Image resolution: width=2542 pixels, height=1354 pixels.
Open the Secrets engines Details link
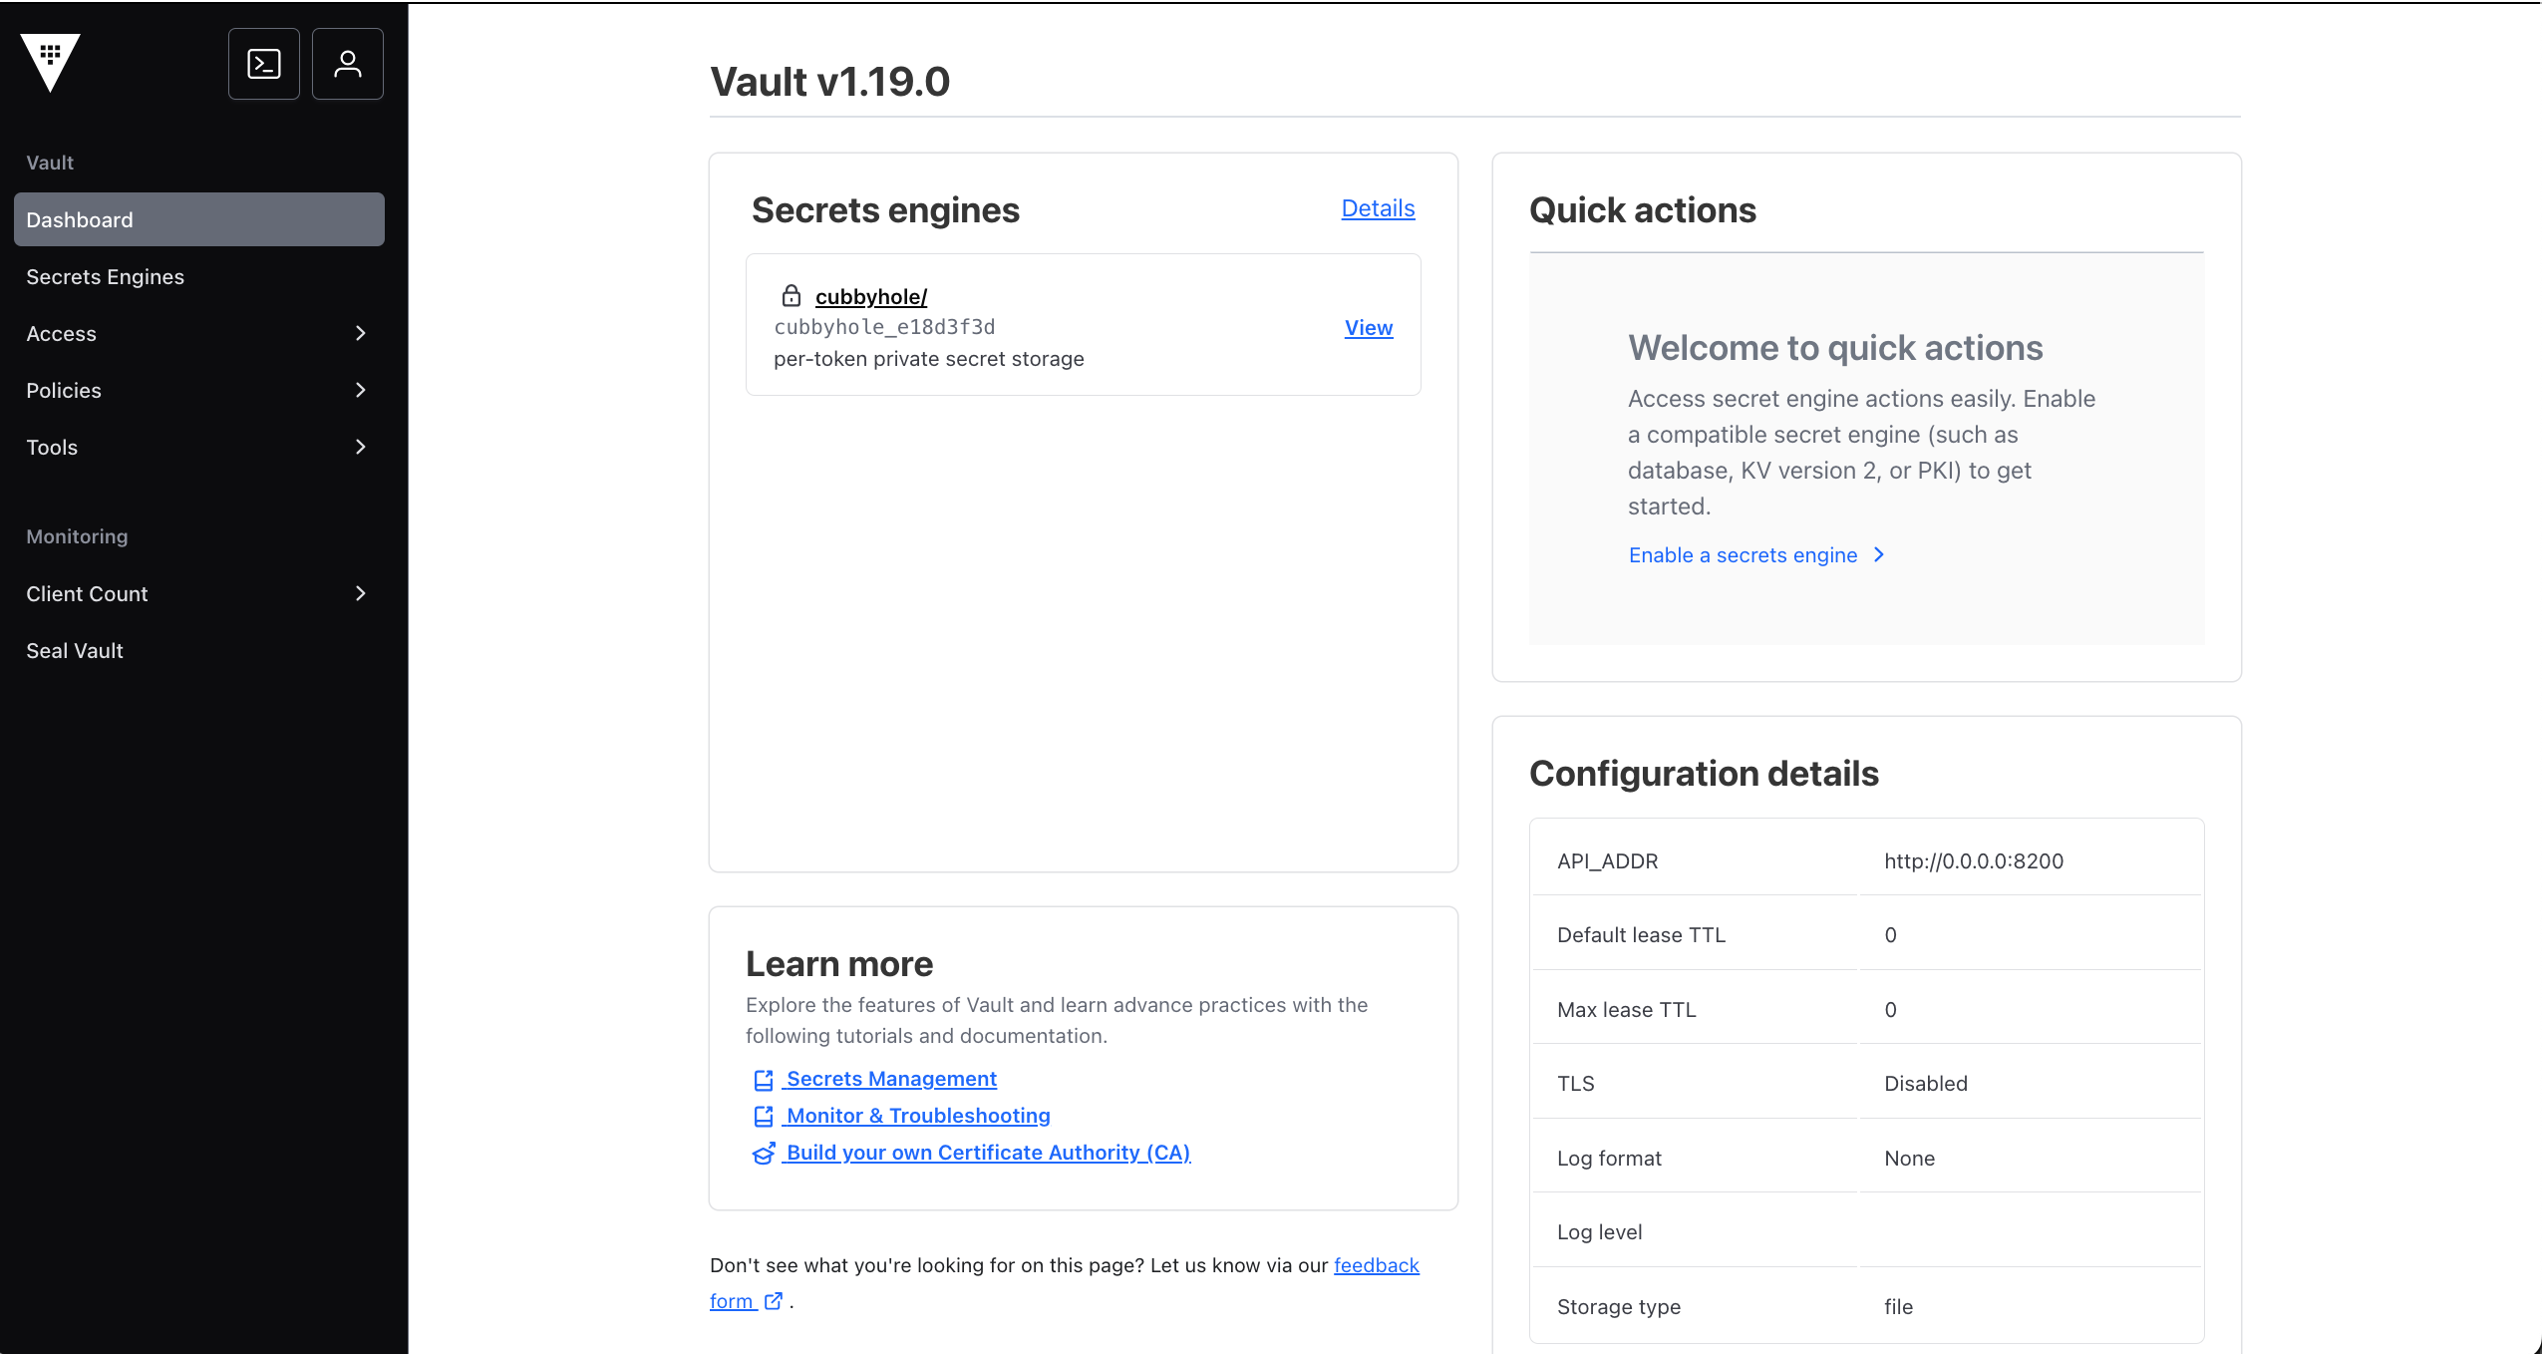(x=1378, y=208)
